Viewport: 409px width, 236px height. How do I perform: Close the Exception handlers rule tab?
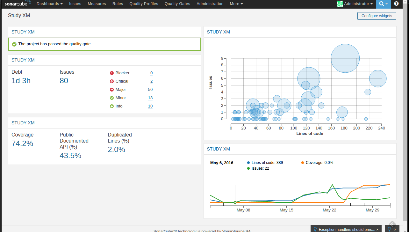pos(377,230)
